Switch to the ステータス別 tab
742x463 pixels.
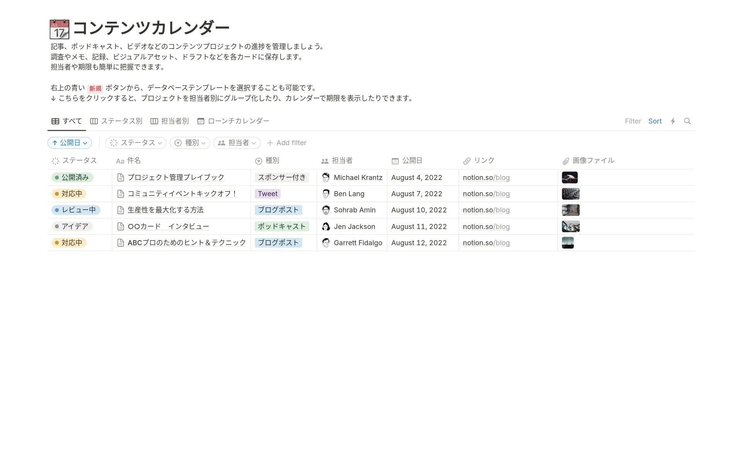pyautogui.click(x=121, y=121)
